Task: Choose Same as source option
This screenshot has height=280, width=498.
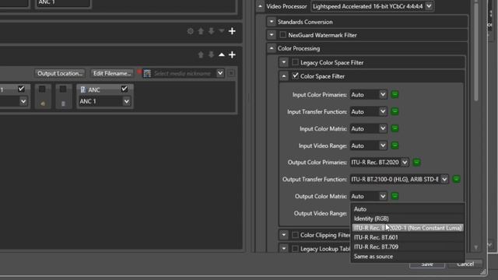Action: (408, 256)
